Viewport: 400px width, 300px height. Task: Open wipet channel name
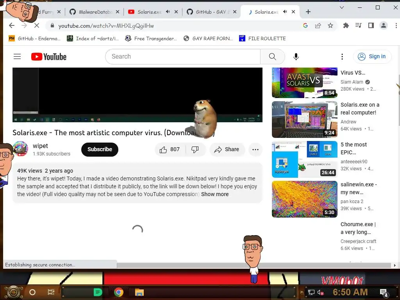(x=40, y=146)
